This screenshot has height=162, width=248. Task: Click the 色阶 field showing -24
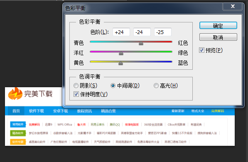tap(142, 32)
